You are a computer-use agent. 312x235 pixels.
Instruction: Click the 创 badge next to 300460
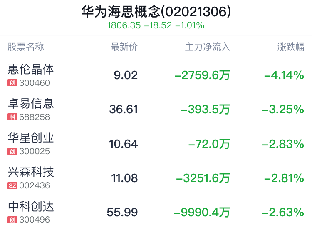[12, 83]
